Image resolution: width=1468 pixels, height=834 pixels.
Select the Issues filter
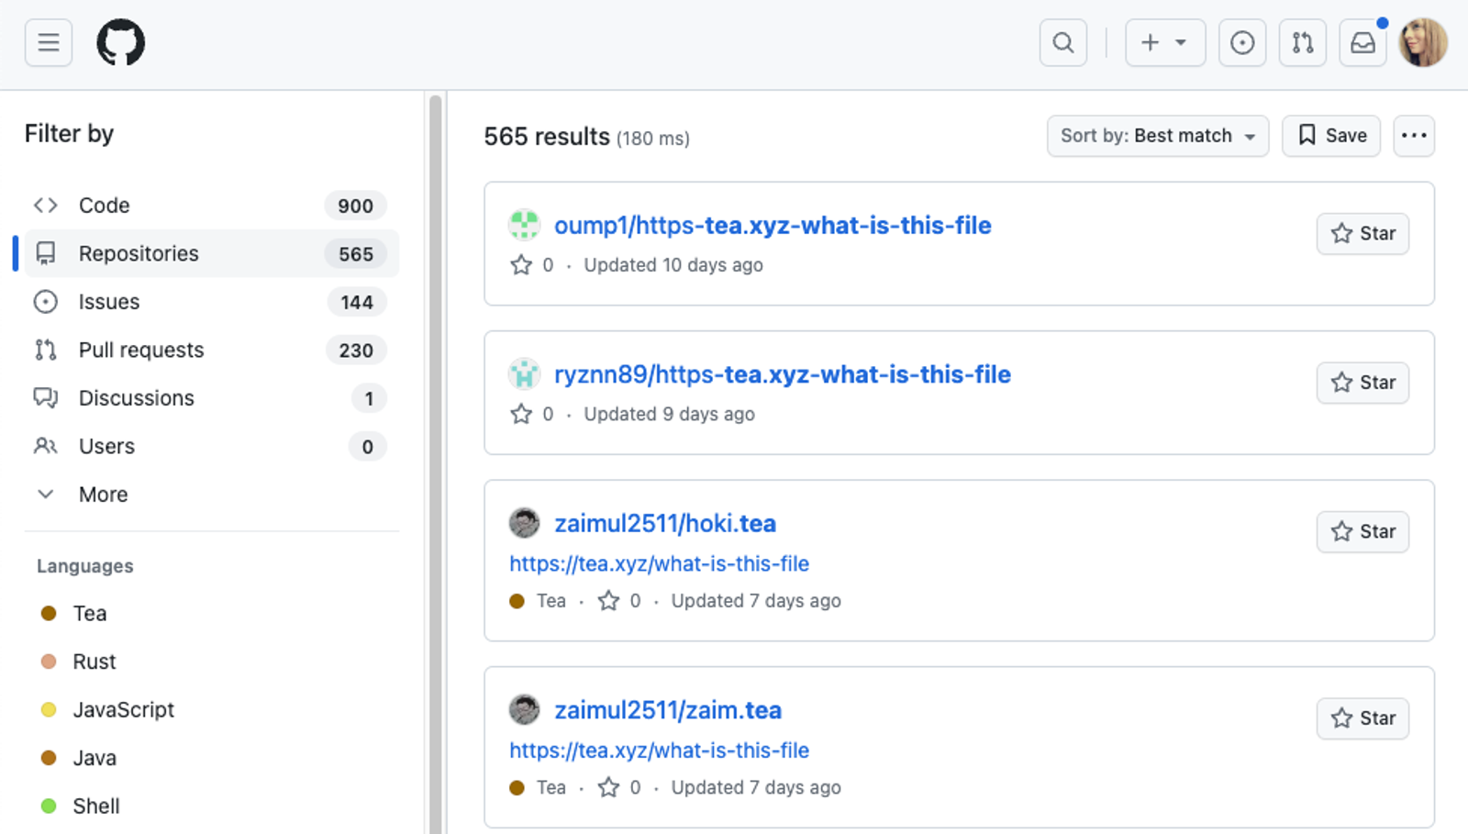tap(210, 302)
